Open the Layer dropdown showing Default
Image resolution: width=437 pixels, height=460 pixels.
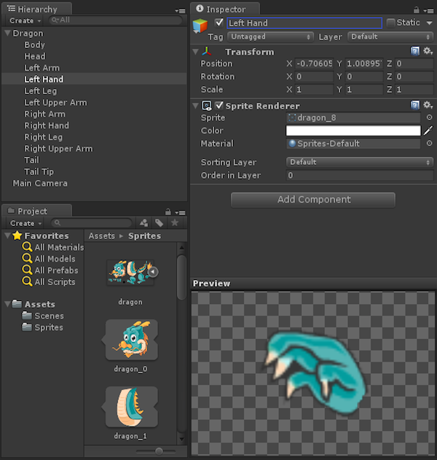click(x=390, y=36)
